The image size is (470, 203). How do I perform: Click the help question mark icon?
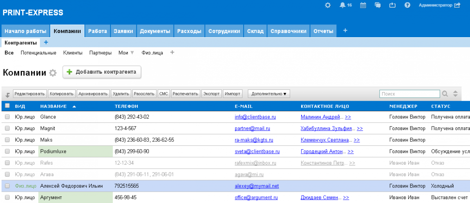(407, 5)
